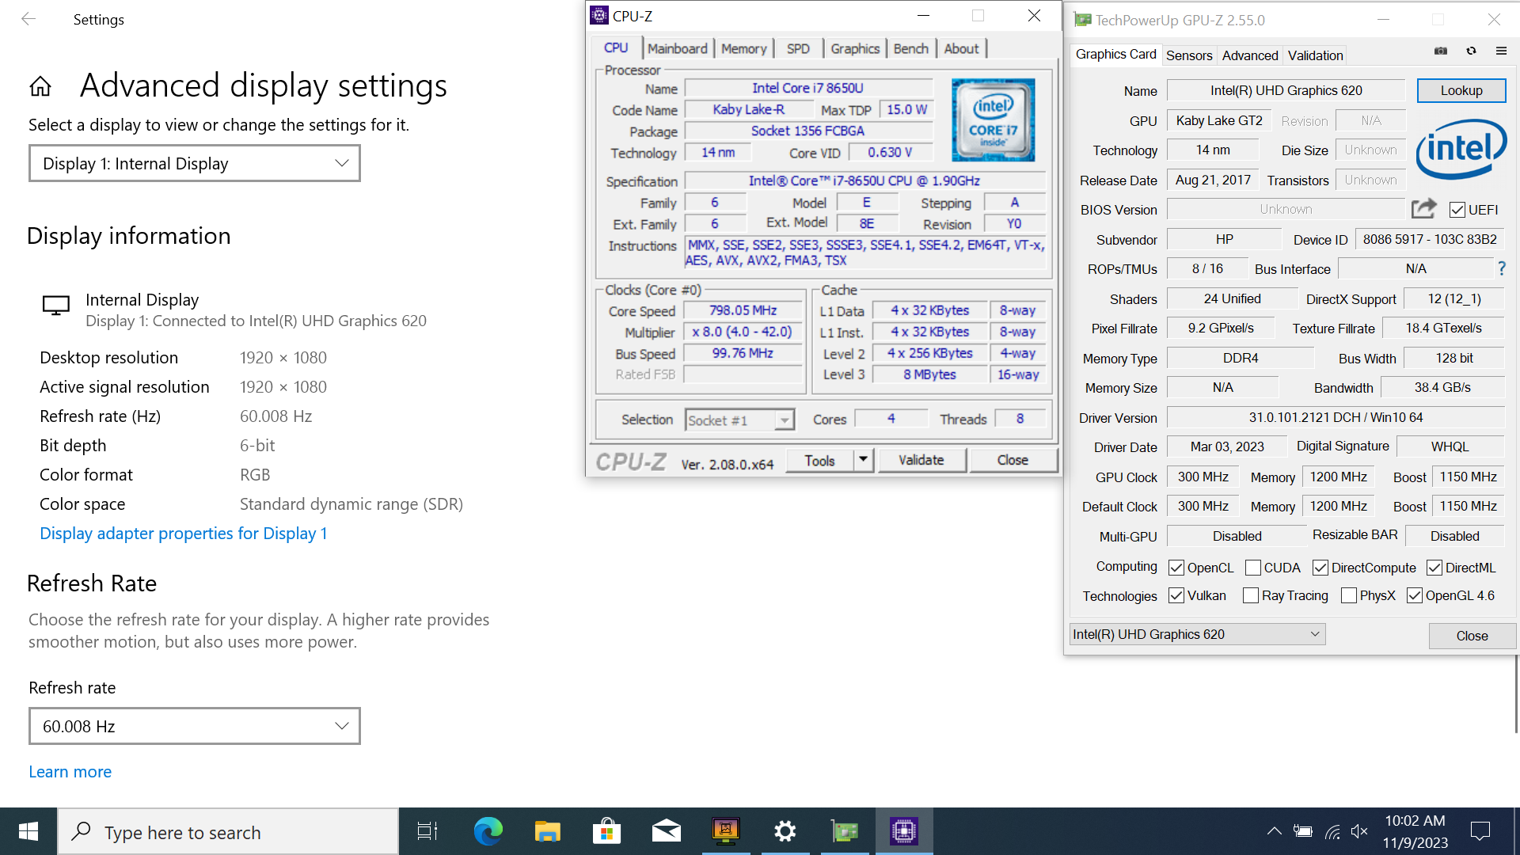
Task: Click Wi-Fi network icon in tray
Action: [x=1332, y=831]
